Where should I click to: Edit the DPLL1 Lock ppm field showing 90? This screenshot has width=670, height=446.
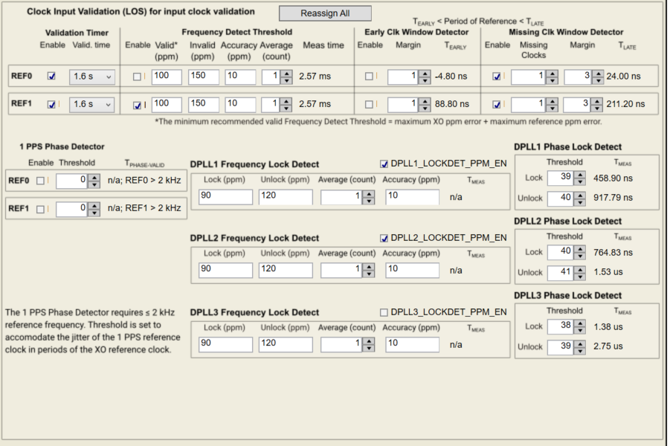point(223,196)
